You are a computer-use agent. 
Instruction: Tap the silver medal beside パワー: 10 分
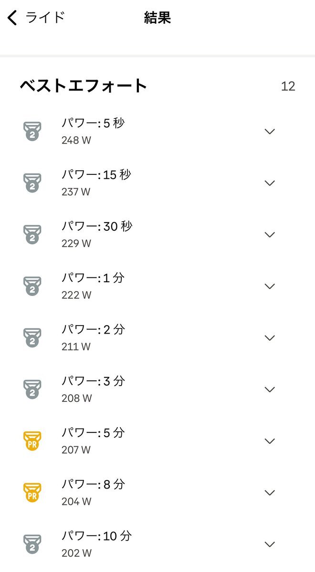(32, 544)
